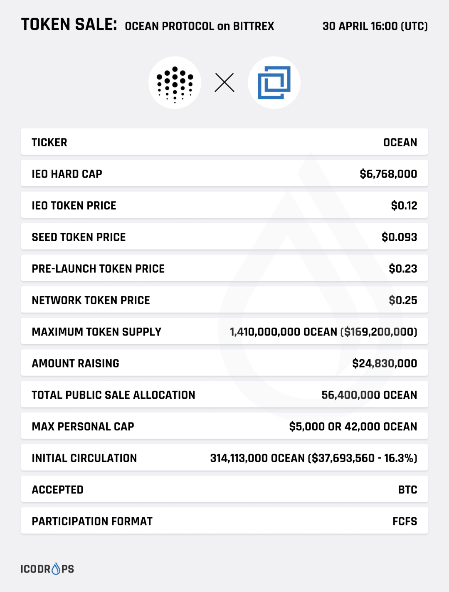The width and height of the screenshot is (449, 592).
Task: Select the TICKER row
Action: click(224, 142)
